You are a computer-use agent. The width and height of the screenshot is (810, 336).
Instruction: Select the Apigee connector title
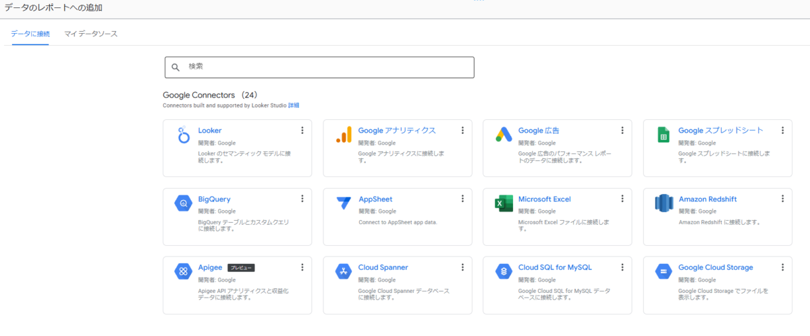click(211, 267)
